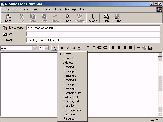Click the decrease indent icon
The height and width of the screenshot is (122, 163).
tap(99, 48)
